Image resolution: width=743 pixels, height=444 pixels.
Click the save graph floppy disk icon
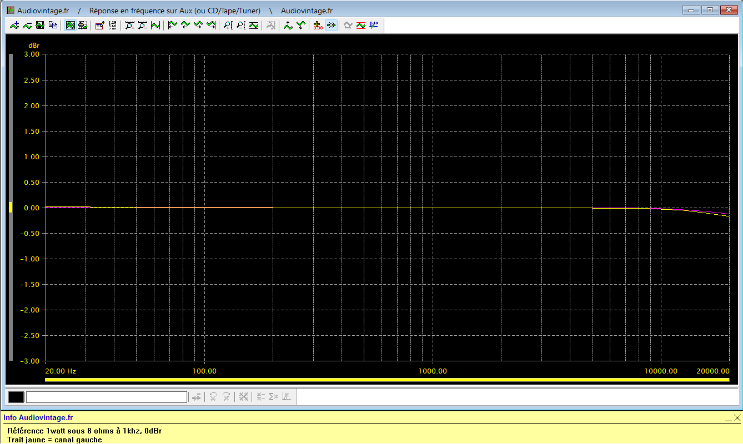pos(40,25)
